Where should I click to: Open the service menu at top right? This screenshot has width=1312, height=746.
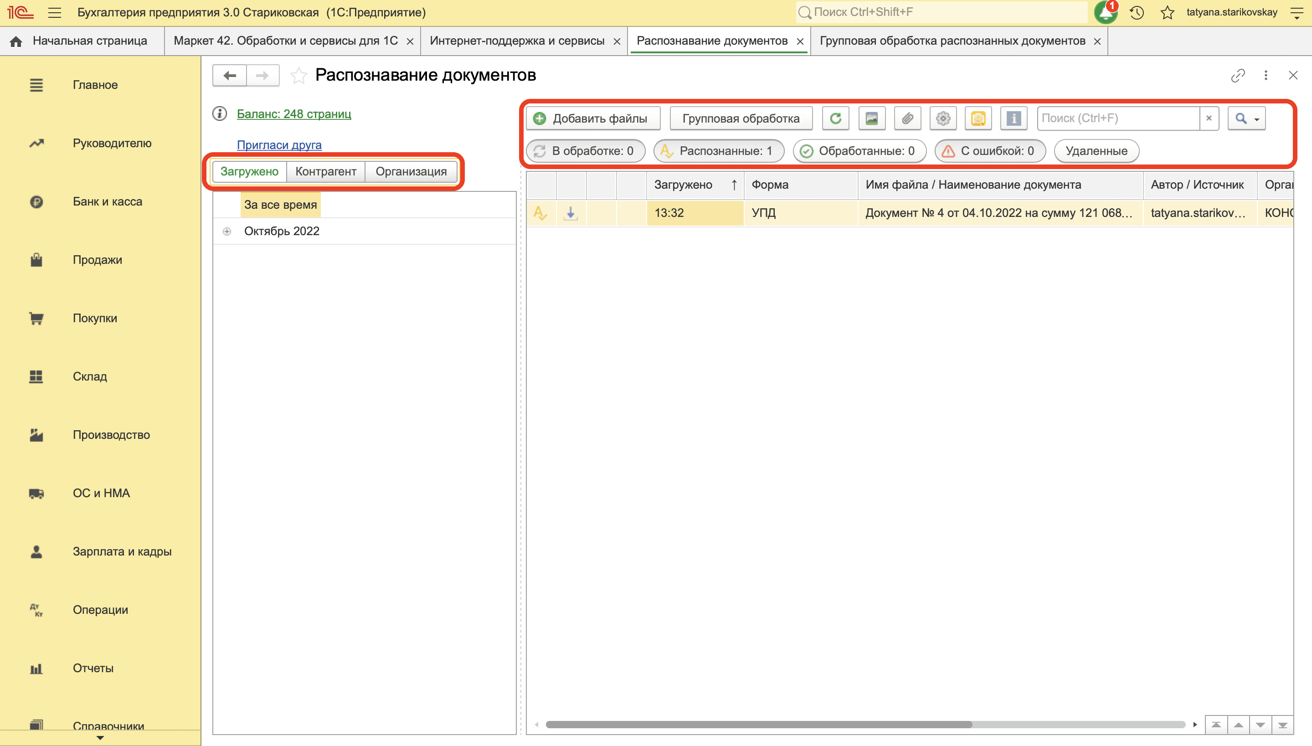1297,12
